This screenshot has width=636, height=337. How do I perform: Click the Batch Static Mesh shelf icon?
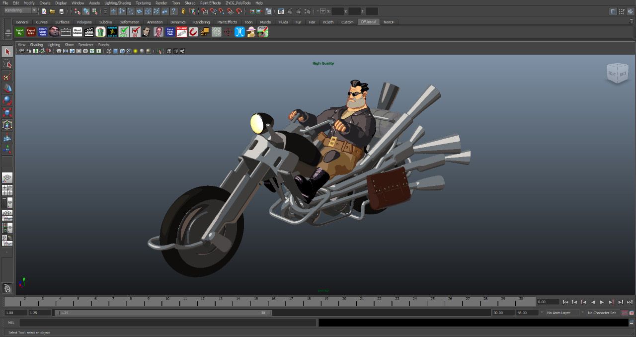click(x=170, y=32)
